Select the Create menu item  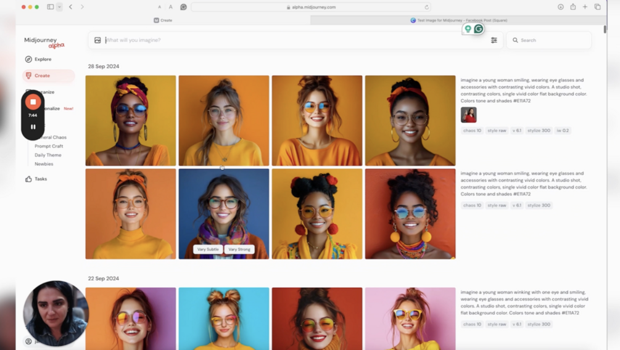coord(48,75)
